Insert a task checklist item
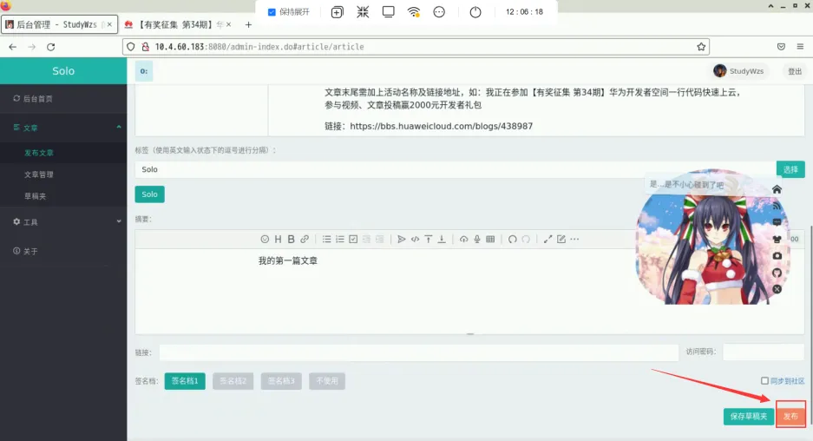Viewport: 813px width, 441px height. (x=353, y=240)
